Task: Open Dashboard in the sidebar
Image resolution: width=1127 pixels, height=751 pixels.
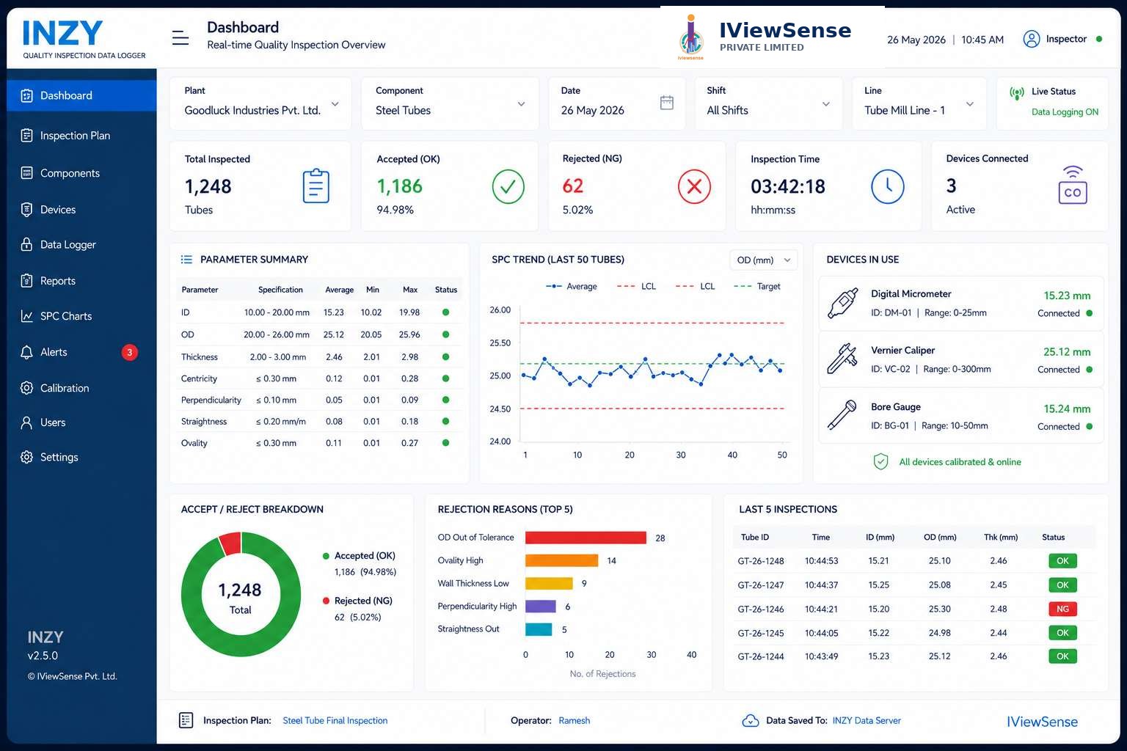Action: [x=81, y=95]
